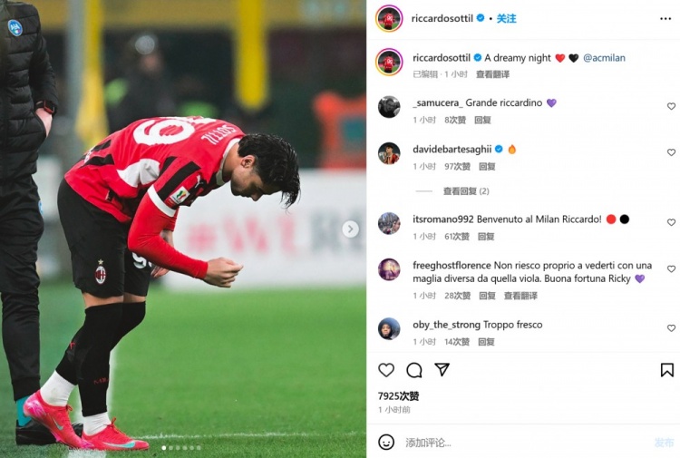Expand 查看回复 (2) replies
The image size is (680, 458).
466,191
